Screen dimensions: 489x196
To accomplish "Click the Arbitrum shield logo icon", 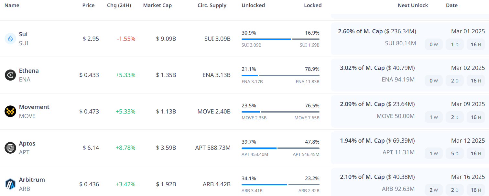I will pyautogui.click(x=10, y=184).
